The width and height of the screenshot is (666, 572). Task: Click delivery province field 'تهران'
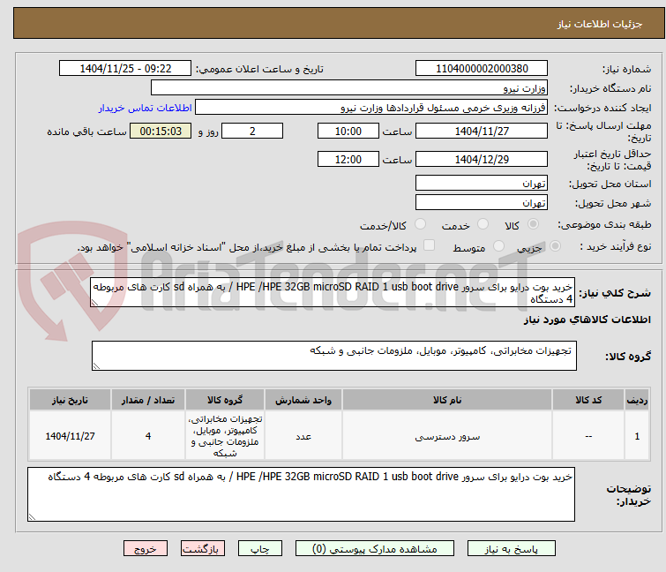[482, 183]
